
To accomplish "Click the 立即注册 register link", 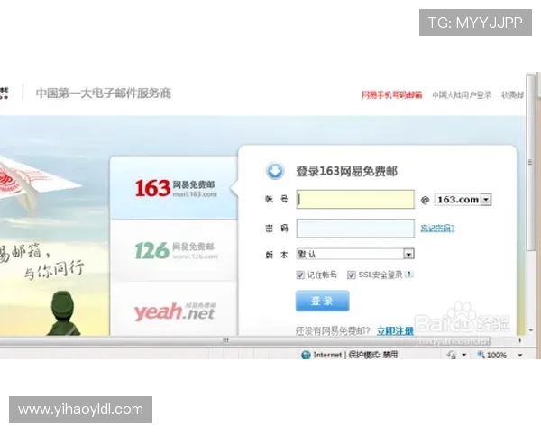I will point(395,330).
